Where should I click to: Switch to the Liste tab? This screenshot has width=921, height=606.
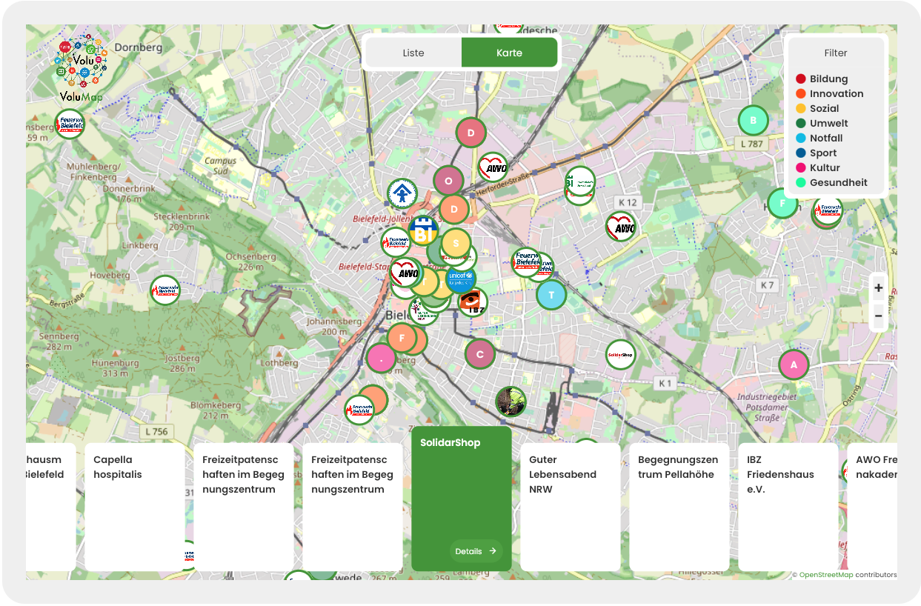point(413,53)
